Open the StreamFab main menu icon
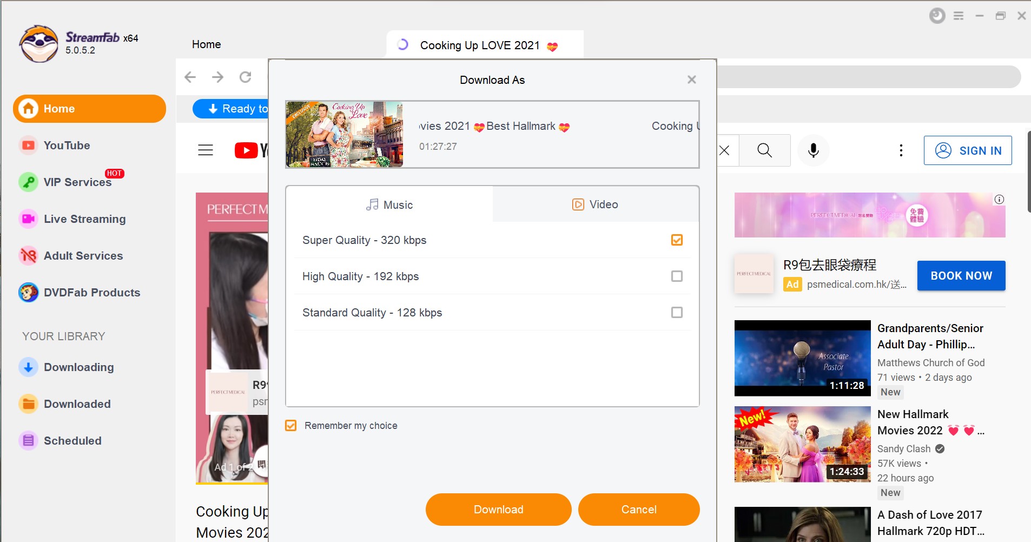Screen dimensions: 1031x542 [959, 16]
